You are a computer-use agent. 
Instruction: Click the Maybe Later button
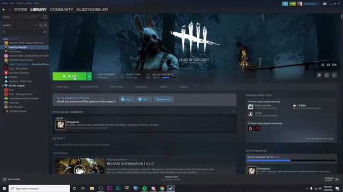[163, 99]
